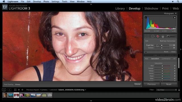Open the Lightroom menu
Viewport: 182px width, 102px height.
13,1
